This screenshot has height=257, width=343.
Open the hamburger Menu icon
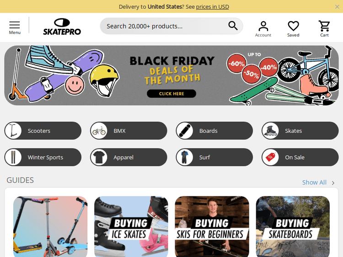point(15,27)
